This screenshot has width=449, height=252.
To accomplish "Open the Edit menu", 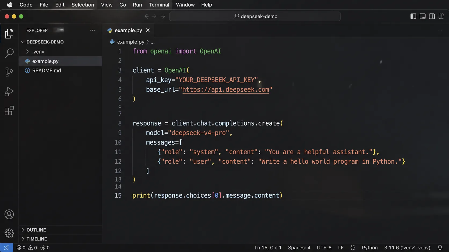I will point(60,5).
